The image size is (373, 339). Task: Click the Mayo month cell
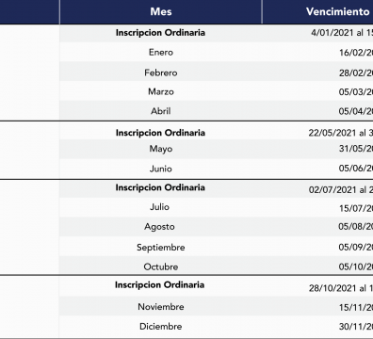161,149
